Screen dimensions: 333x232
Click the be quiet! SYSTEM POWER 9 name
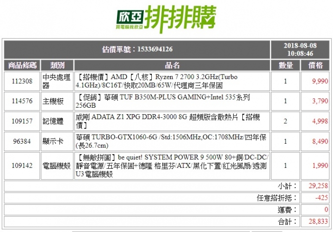[x=172, y=165]
